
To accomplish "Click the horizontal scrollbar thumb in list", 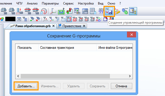I will click(x=65, y=76).
